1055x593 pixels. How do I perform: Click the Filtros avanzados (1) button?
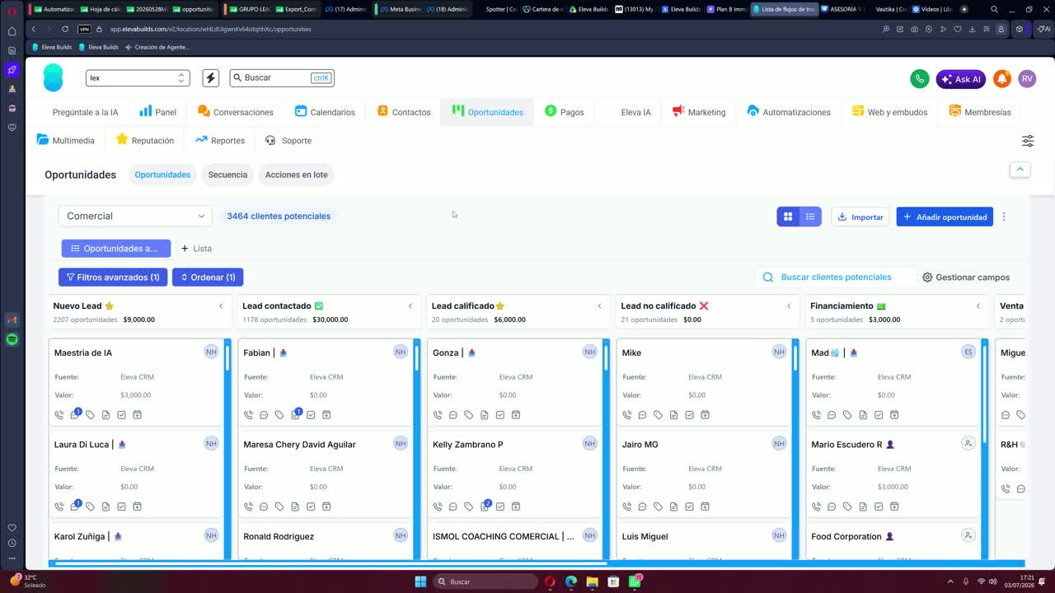click(x=113, y=278)
